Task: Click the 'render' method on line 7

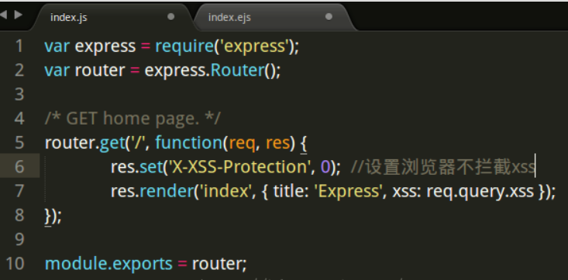Action: pos(167,191)
